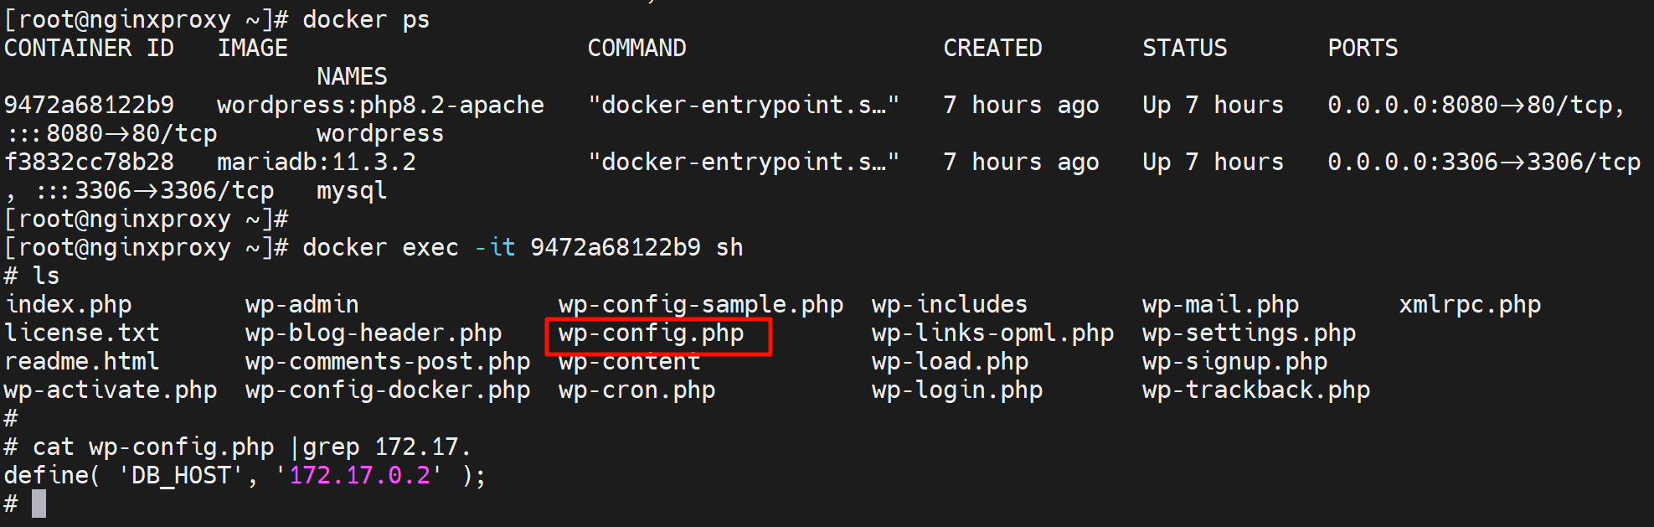The width and height of the screenshot is (1654, 527).
Task: Click the magenta 172.17.0.2 IP address
Action: (x=359, y=476)
